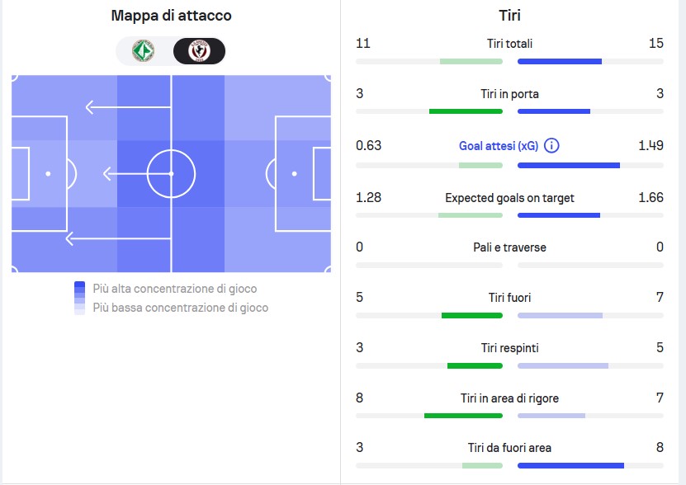This screenshot has height=485, width=686.
Task: Click the right penalty spot on pitch
Action: coord(295,173)
